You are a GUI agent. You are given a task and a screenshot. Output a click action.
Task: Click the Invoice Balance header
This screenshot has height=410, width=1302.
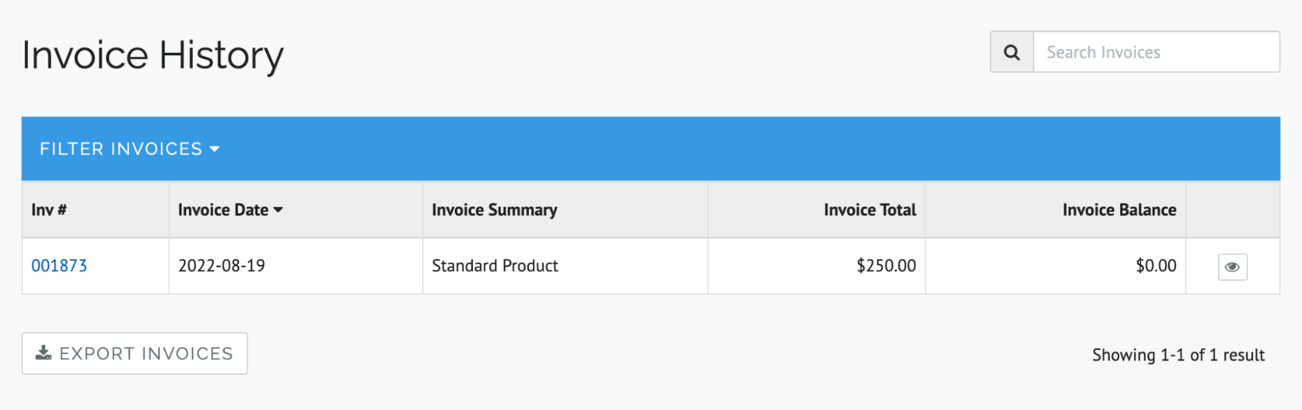(1118, 210)
